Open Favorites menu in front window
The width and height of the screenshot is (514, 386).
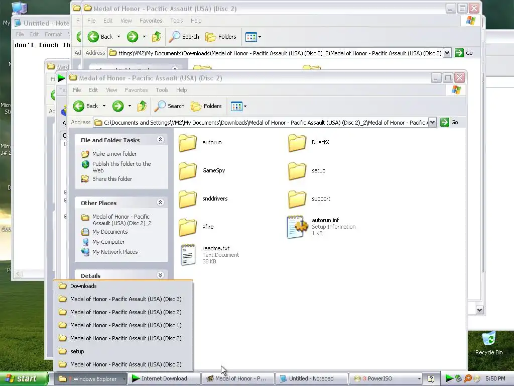tap(137, 90)
